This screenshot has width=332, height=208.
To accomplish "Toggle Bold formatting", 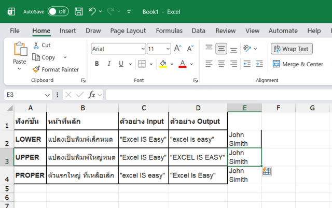I will click(x=97, y=64).
